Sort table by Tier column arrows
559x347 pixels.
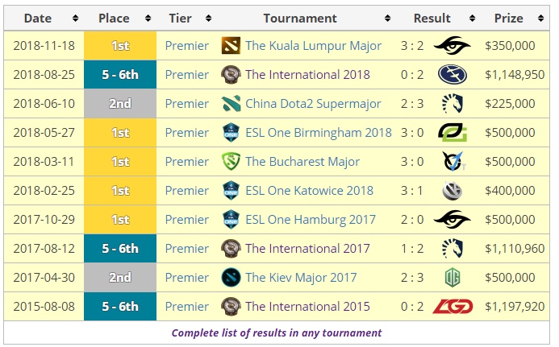209,19
